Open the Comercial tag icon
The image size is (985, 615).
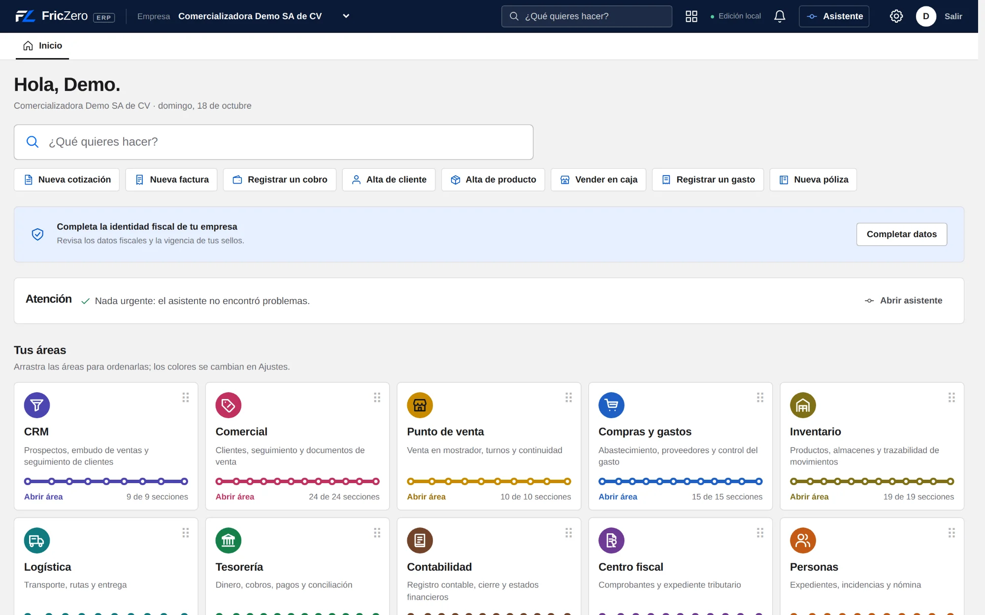229,405
